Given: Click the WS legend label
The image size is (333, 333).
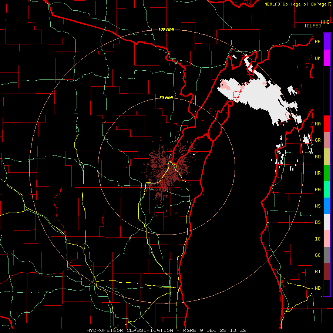Looking at the screenshot, I should [x=317, y=206].
